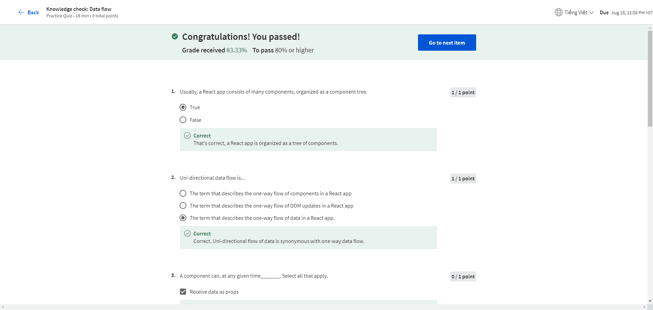Screen dimensions: 653x310
Task: Click the Correct check icon under question 1
Action: (x=187, y=135)
